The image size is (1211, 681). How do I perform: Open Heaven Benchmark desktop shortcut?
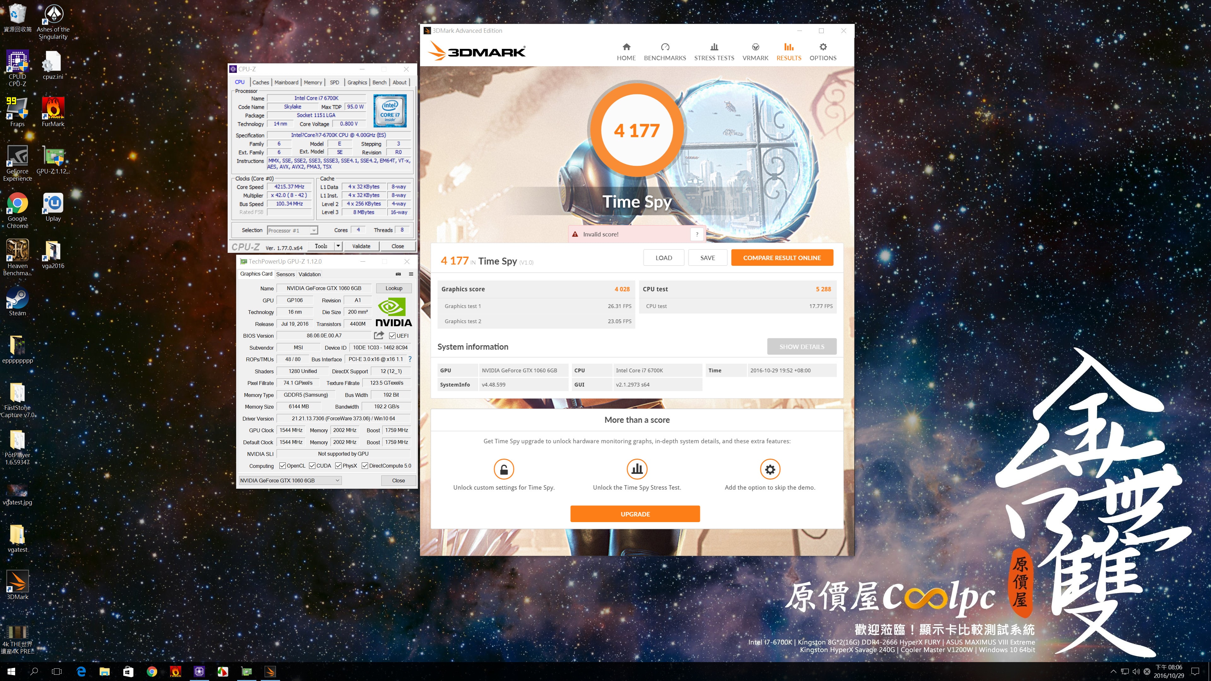point(17,257)
